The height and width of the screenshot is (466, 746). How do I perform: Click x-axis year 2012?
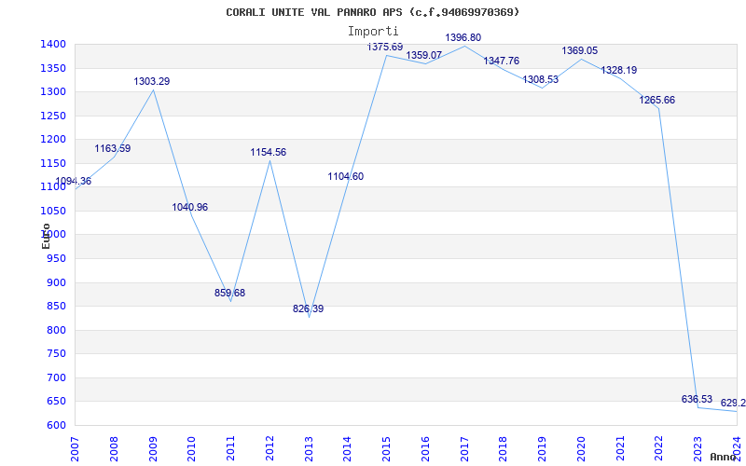[x=269, y=449]
